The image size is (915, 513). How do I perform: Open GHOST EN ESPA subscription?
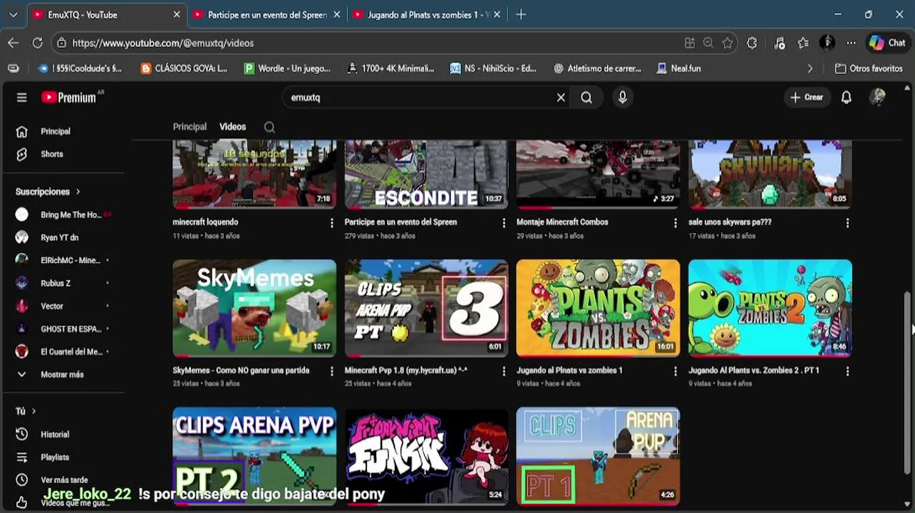[63, 328]
